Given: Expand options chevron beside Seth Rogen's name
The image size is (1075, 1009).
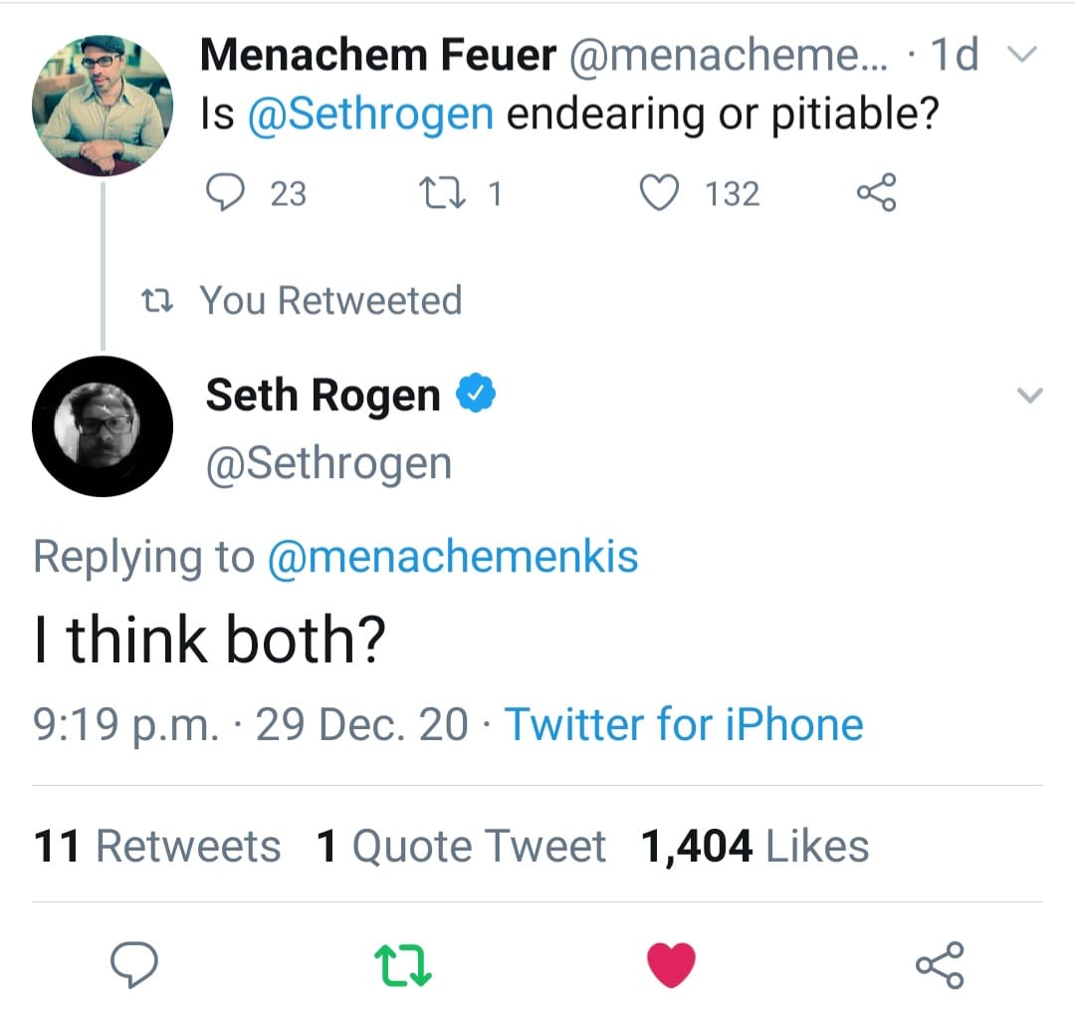Looking at the screenshot, I should 1030,395.
